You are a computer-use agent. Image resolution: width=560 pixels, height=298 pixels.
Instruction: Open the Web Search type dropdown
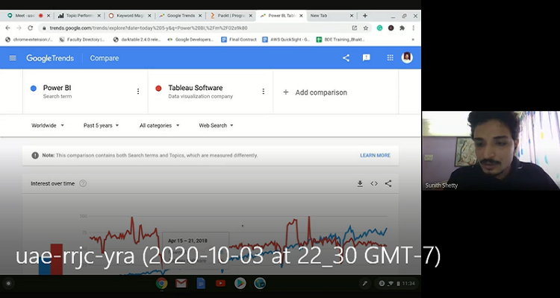click(x=216, y=125)
